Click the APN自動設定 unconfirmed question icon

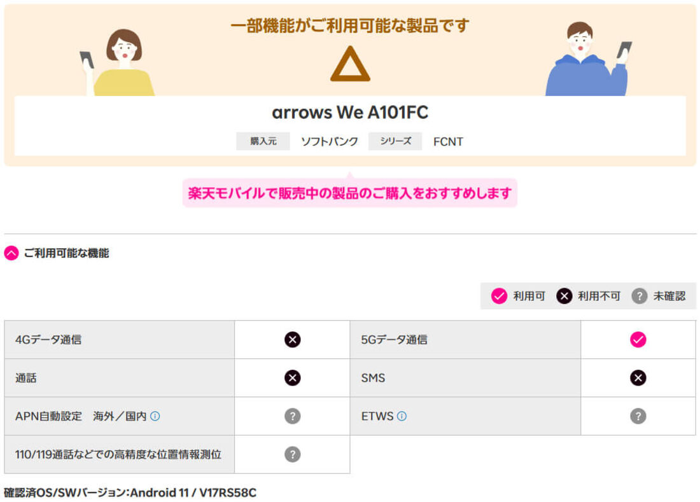click(x=292, y=416)
